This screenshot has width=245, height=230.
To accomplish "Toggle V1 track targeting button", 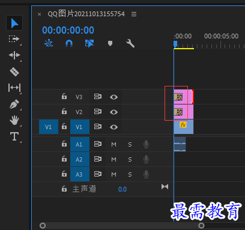I will tap(80, 127).
